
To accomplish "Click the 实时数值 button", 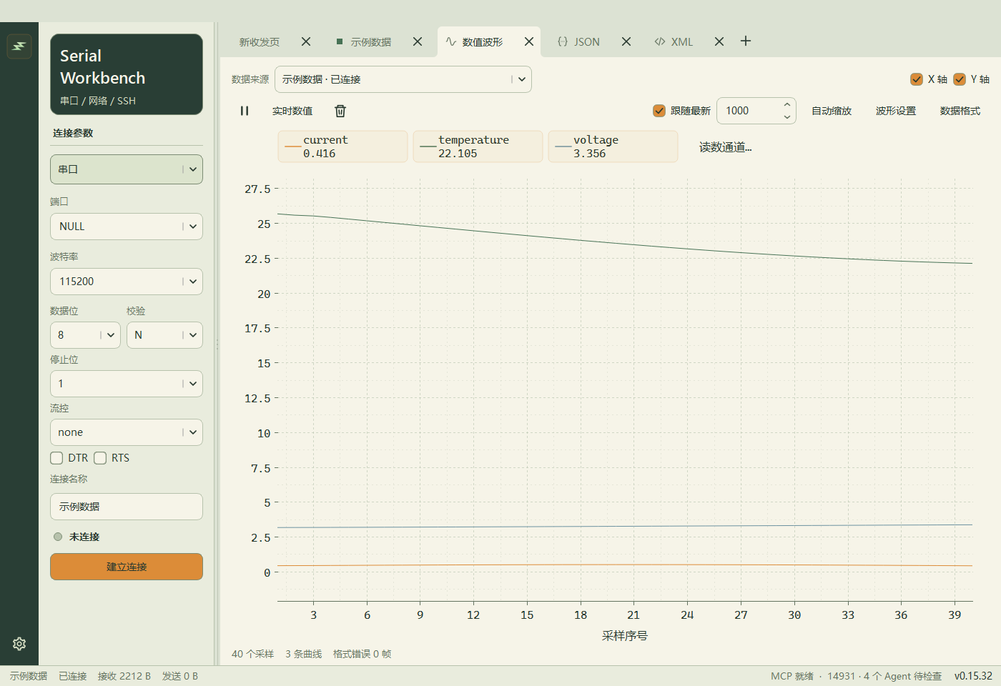I will 292,111.
